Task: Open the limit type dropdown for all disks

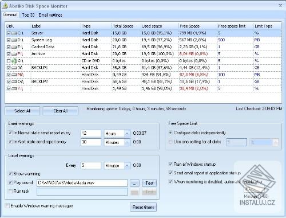Action: coord(275,142)
